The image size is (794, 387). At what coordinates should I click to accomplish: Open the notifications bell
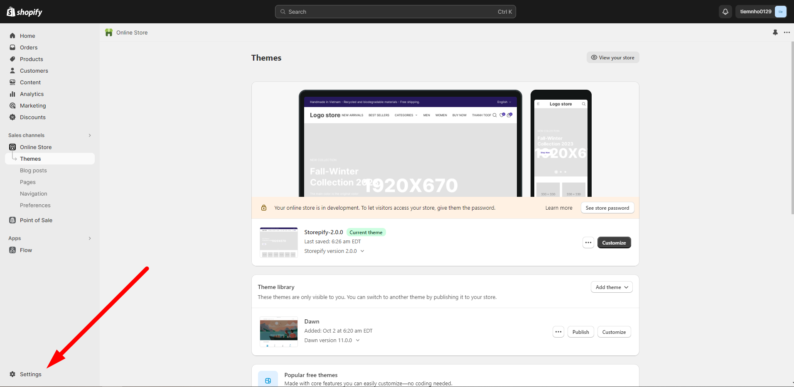point(725,12)
